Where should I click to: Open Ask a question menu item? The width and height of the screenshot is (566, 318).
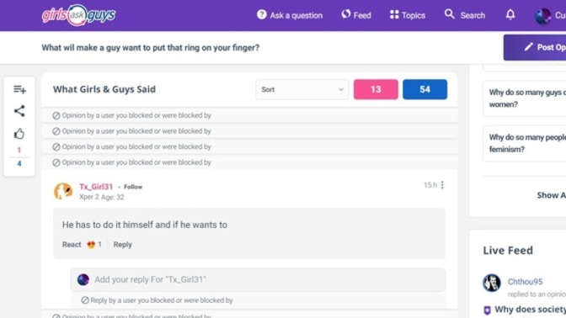pos(290,15)
